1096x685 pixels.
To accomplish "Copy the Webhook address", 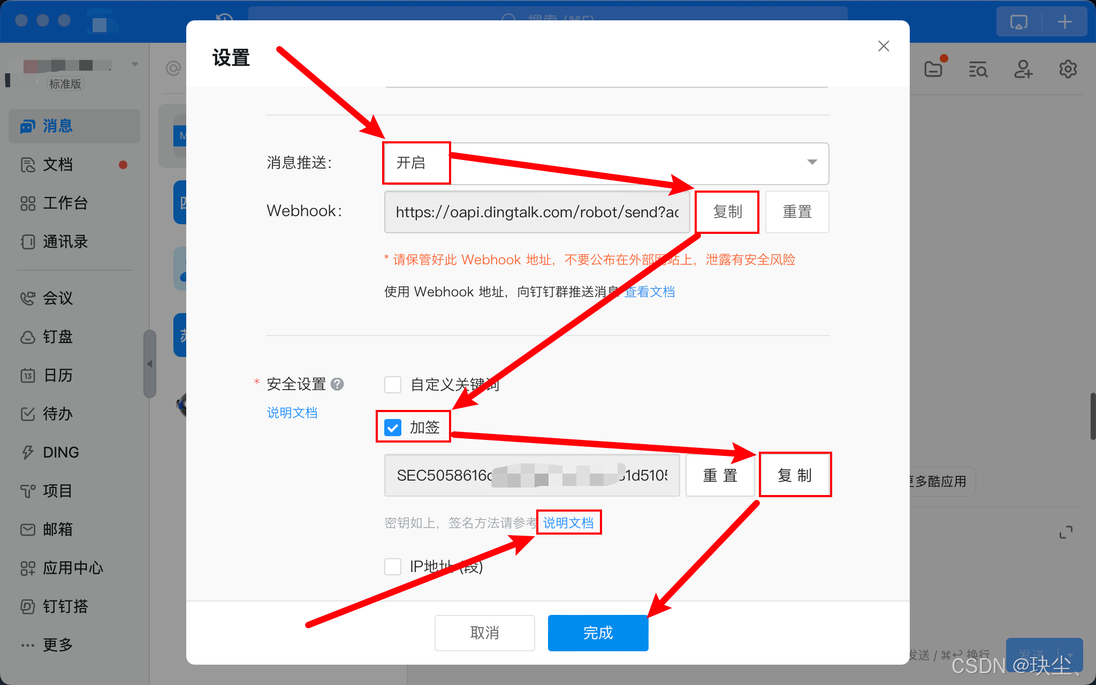I will click(x=727, y=212).
